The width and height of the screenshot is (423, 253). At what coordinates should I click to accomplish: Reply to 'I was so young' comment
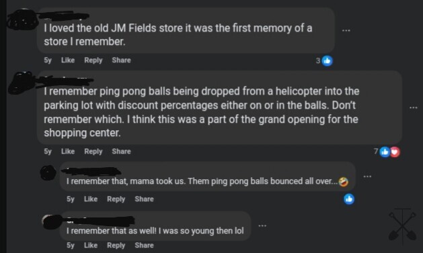click(116, 246)
